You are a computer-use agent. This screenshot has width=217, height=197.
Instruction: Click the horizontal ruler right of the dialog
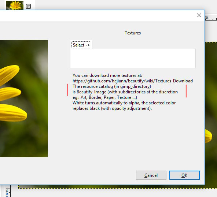pos(211,18)
